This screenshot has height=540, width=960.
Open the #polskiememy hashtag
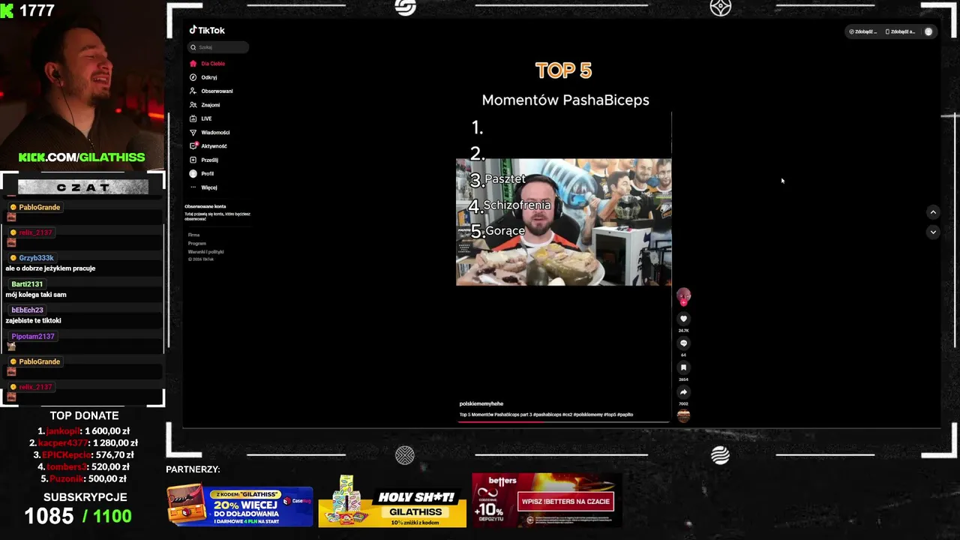pyautogui.click(x=588, y=415)
